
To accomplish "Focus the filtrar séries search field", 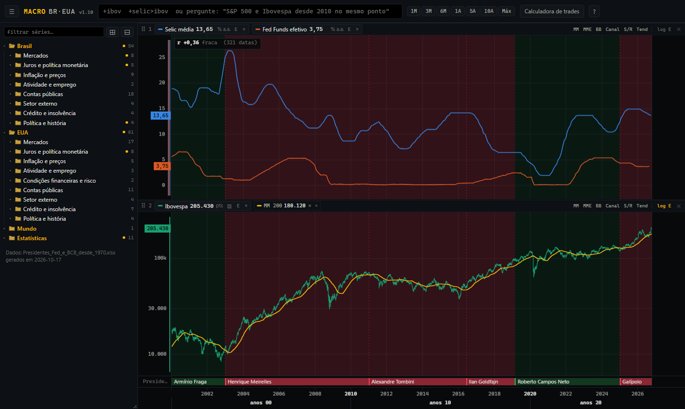I will point(54,32).
